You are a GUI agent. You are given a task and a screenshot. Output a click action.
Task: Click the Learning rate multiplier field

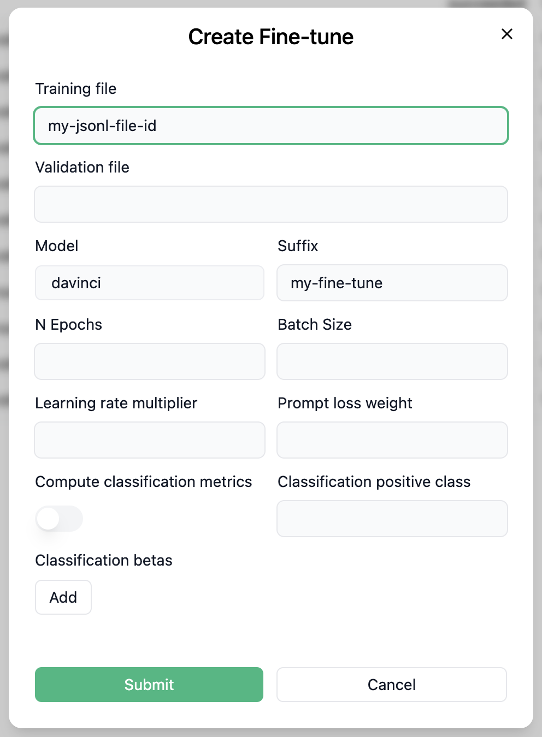[150, 440]
